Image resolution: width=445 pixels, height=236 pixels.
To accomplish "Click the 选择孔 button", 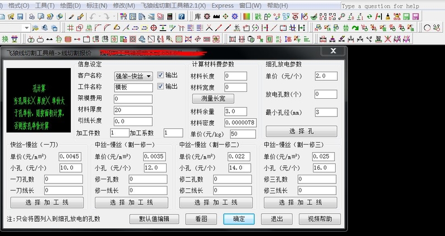I will tap(301, 131).
